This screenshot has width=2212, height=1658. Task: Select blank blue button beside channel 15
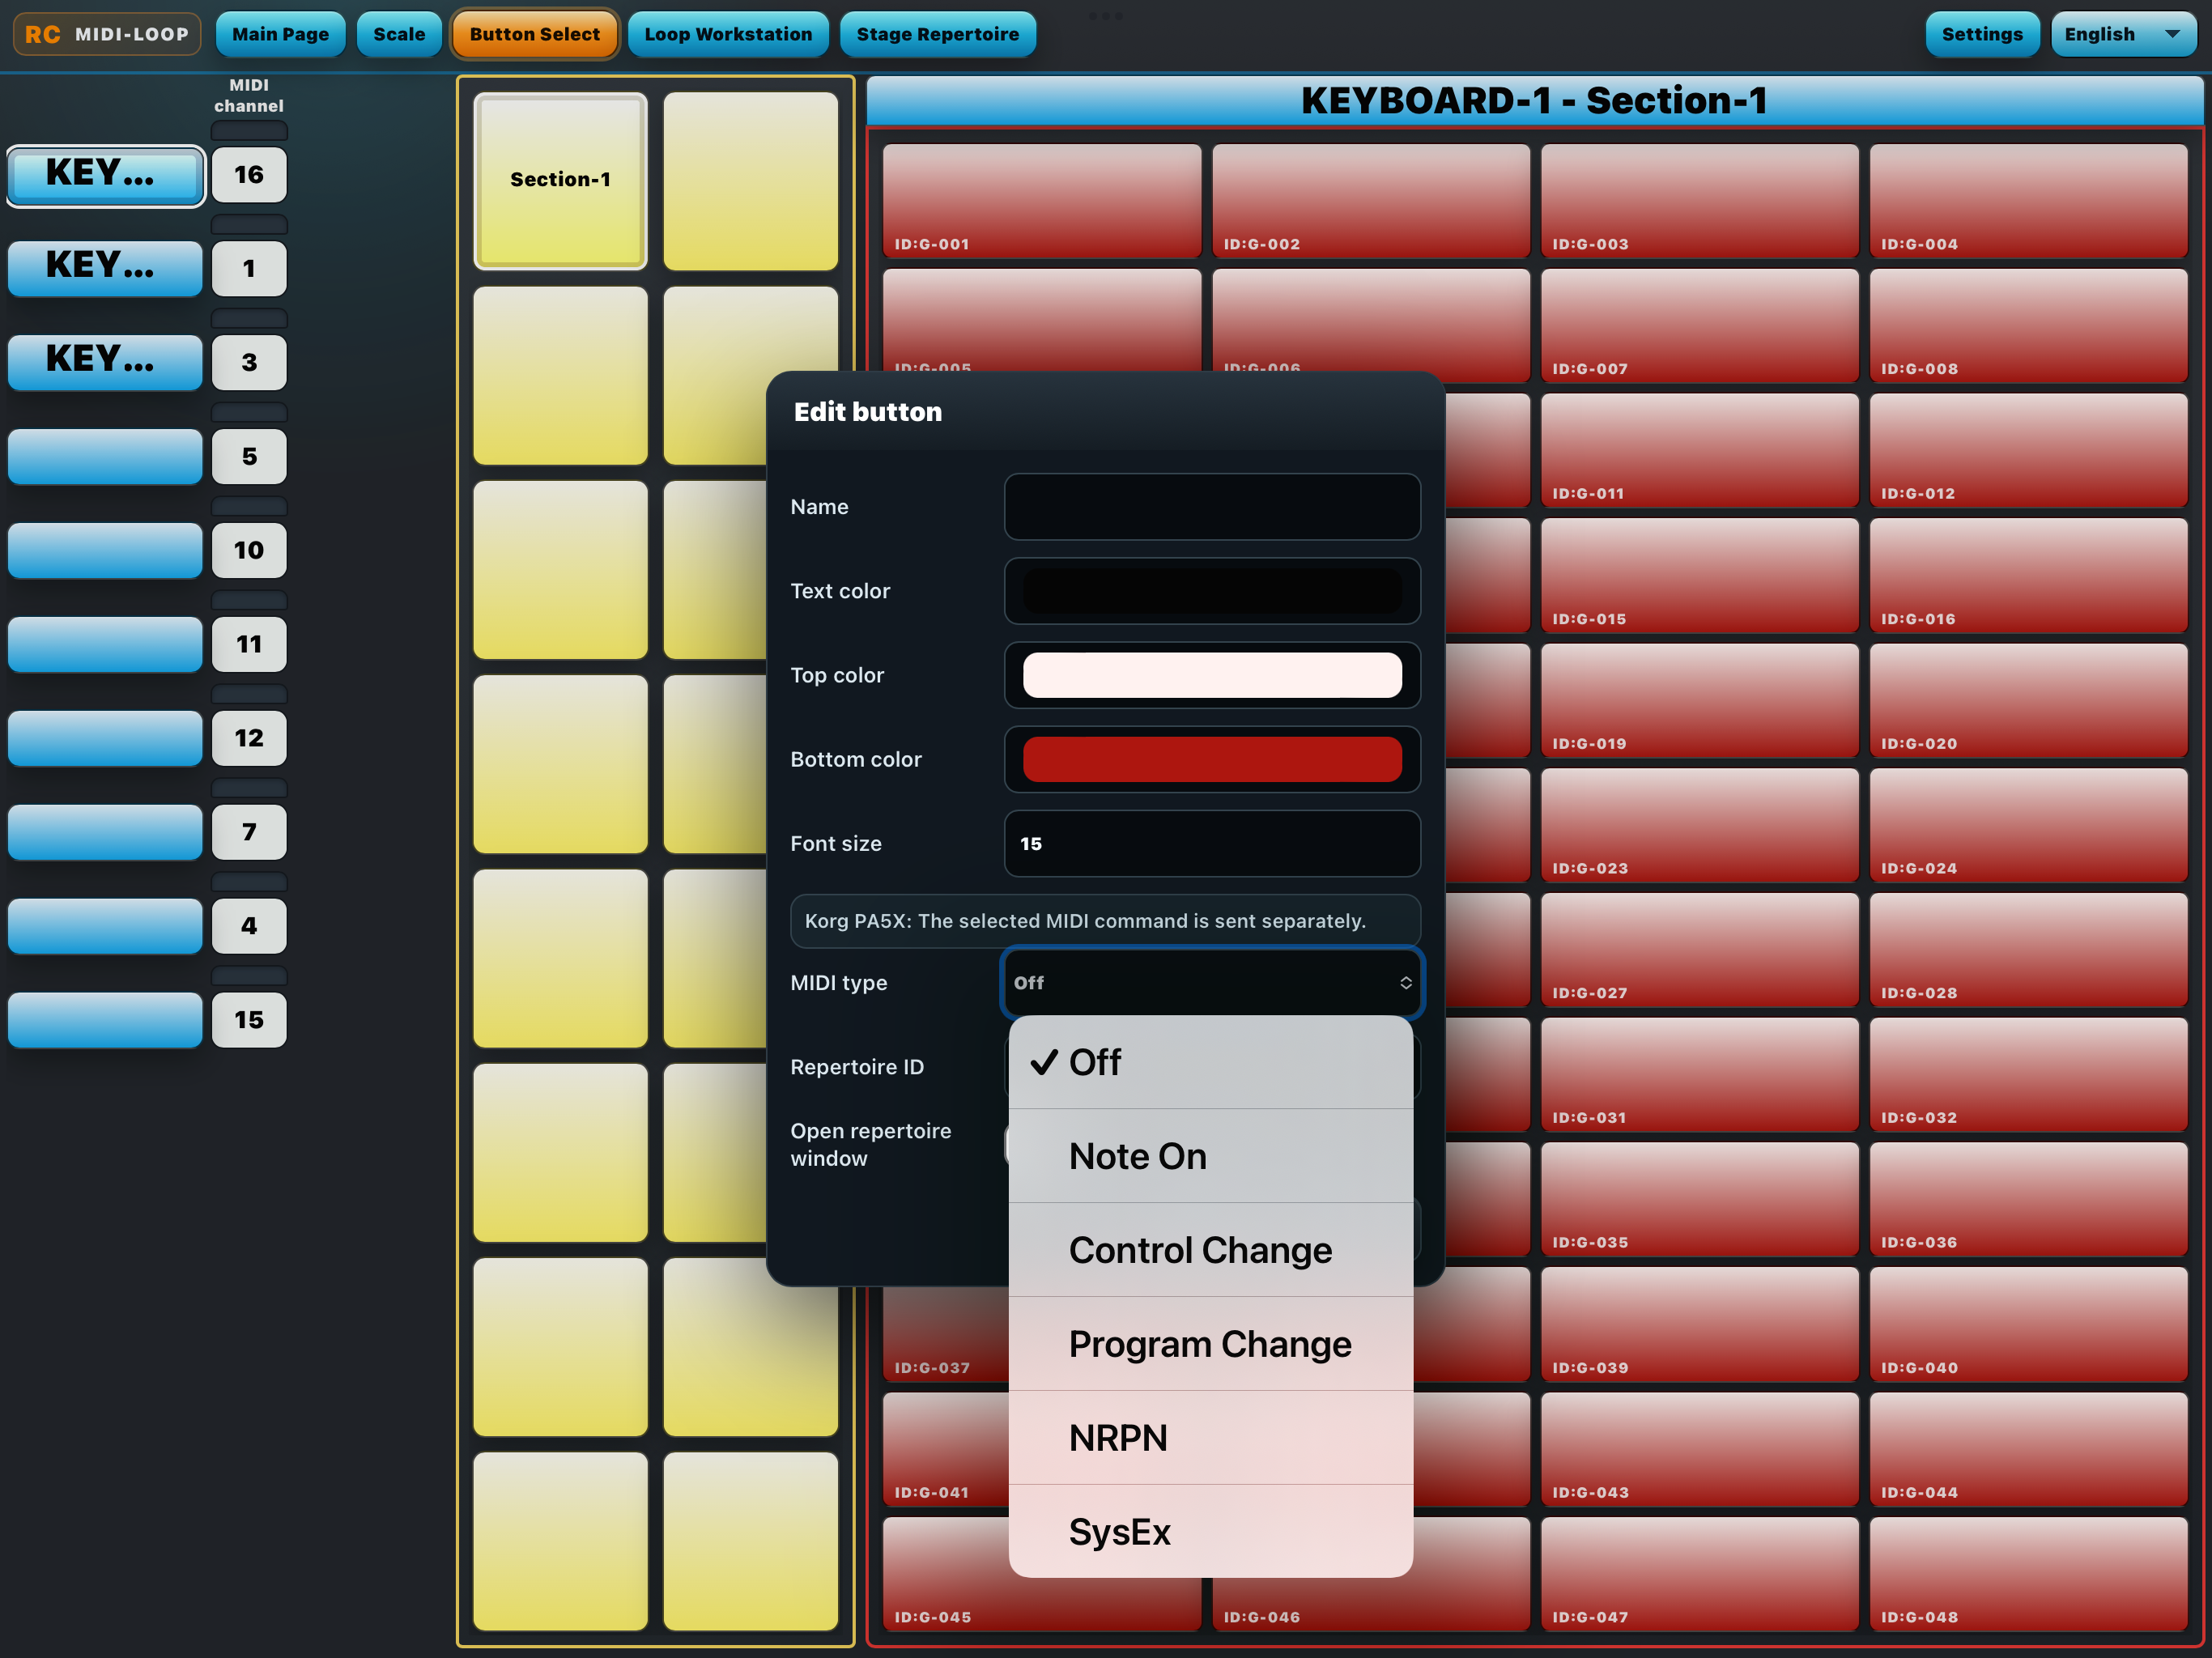point(105,1020)
